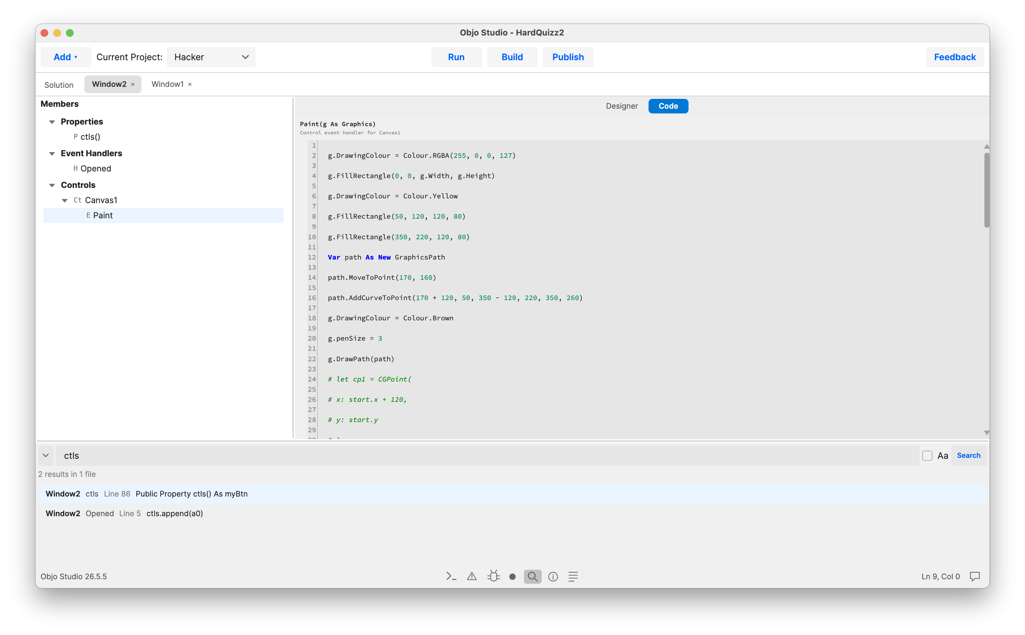Click code line g.DrawPath(path)
Screen dimensions: 1025x635
click(361, 359)
